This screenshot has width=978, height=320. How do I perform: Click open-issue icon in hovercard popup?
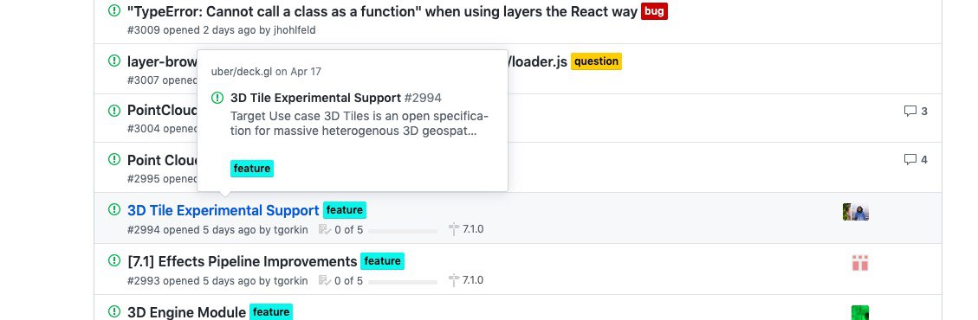tap(217, 98)
